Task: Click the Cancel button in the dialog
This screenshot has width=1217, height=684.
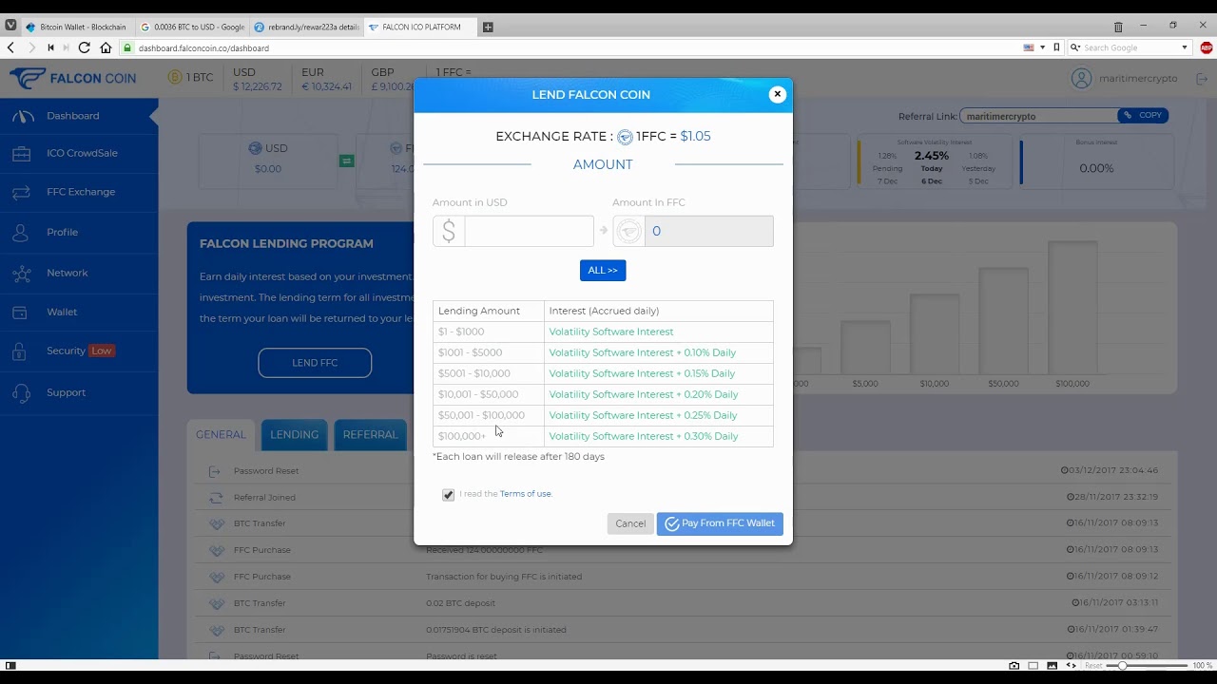Action: pos(630,523)
